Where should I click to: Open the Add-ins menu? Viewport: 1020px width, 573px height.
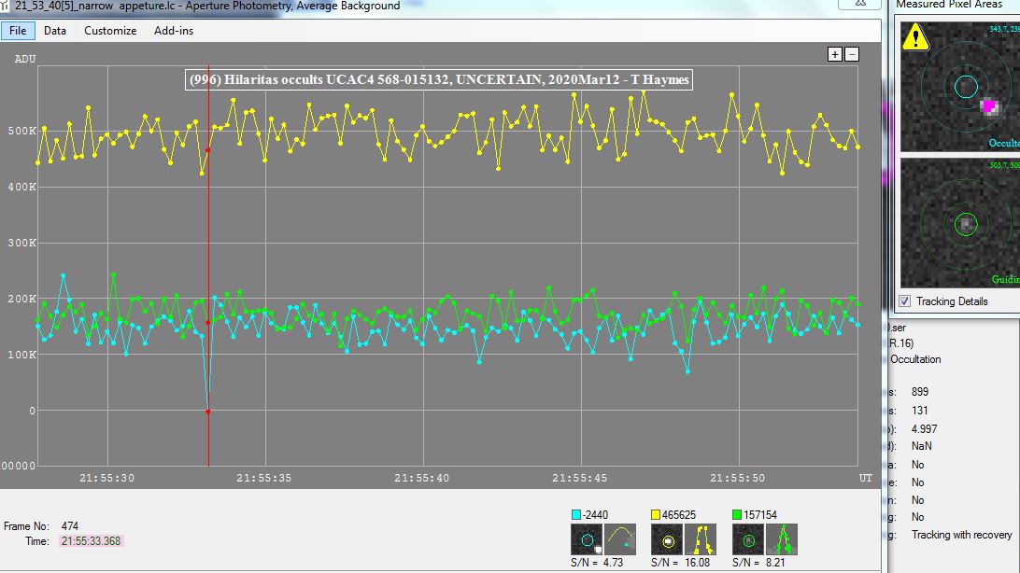tap(174, 31)
